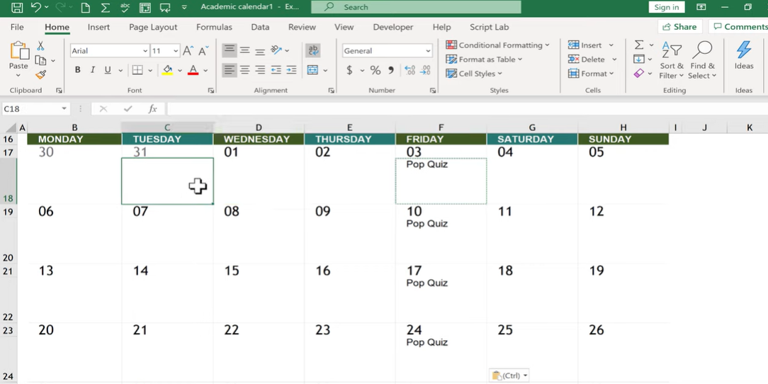Toggle Align Left
The width and height of the screenshot is (768, 384).
pyautogui.click(x=230, y=70)
